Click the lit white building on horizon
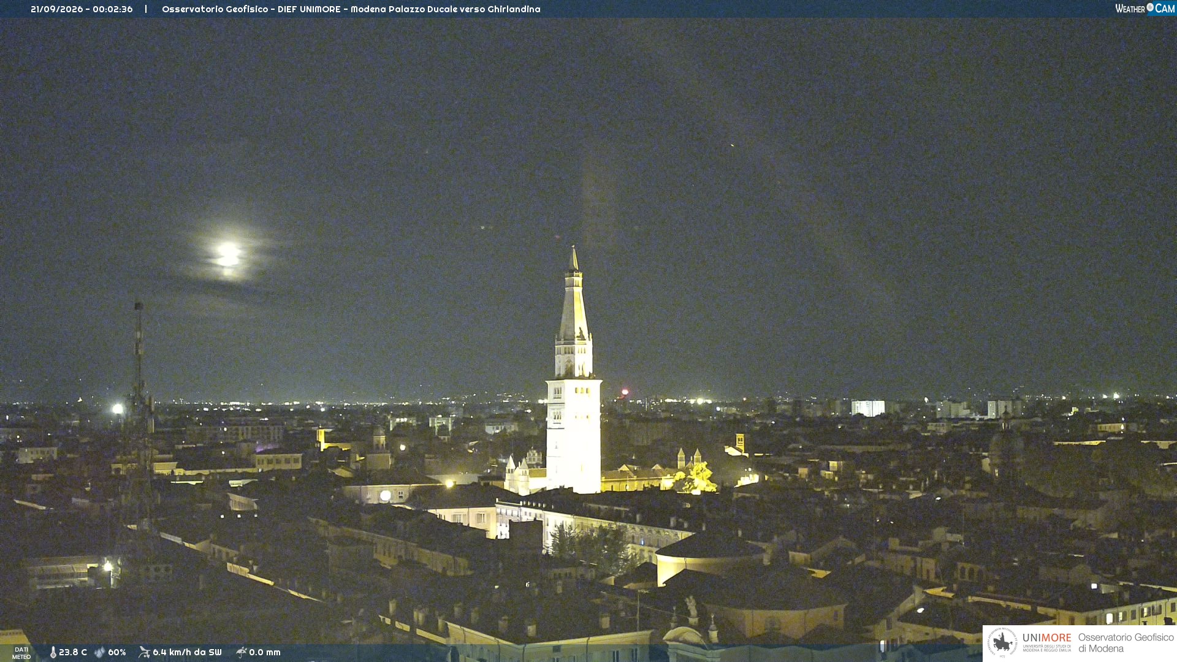This screenshot has height=662, width=1177. (x=868, y=408)
